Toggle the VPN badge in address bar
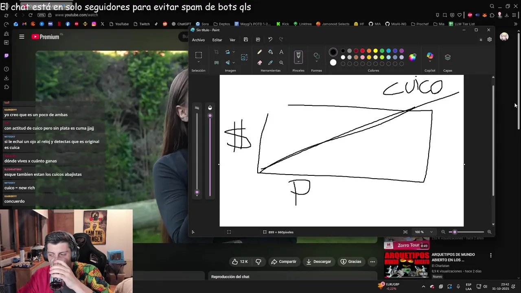This screenshot has width=521, height=293. 41,15
